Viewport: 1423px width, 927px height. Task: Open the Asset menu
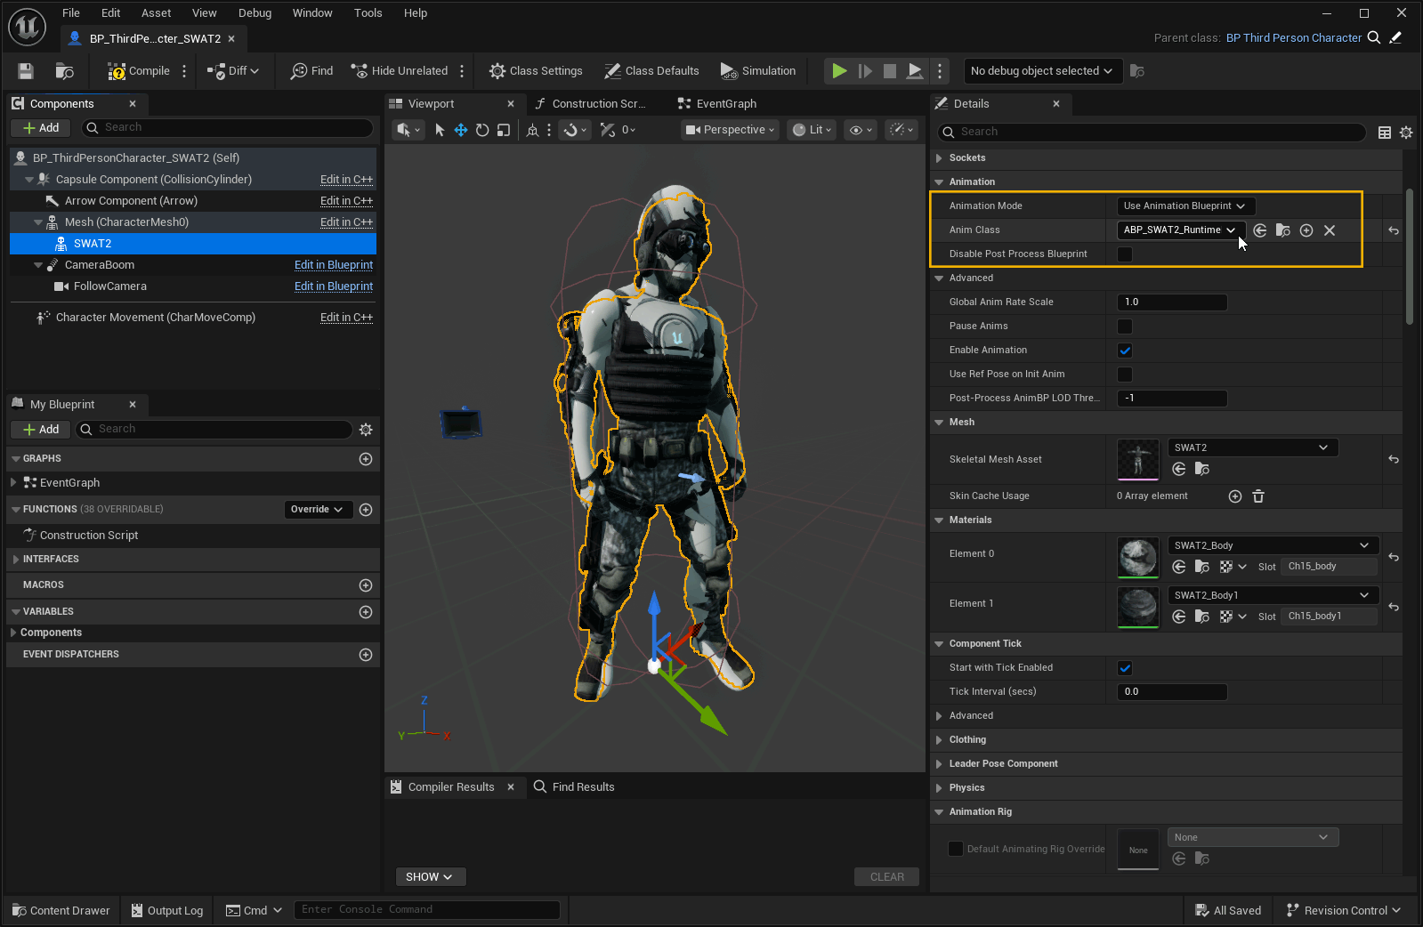coord(156,12)
